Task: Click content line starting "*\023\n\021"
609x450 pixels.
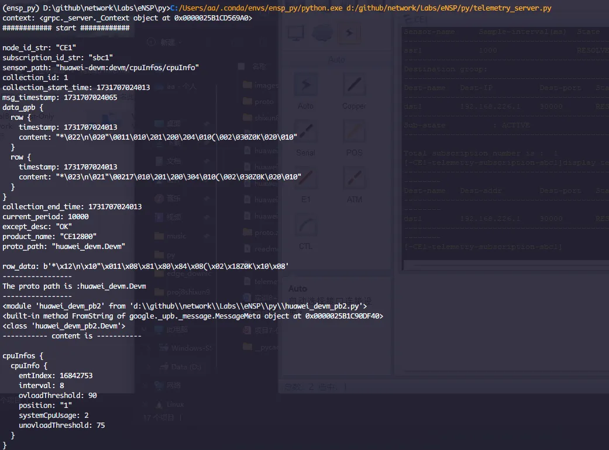Action: pyautogui.click(x=160, y=177)
